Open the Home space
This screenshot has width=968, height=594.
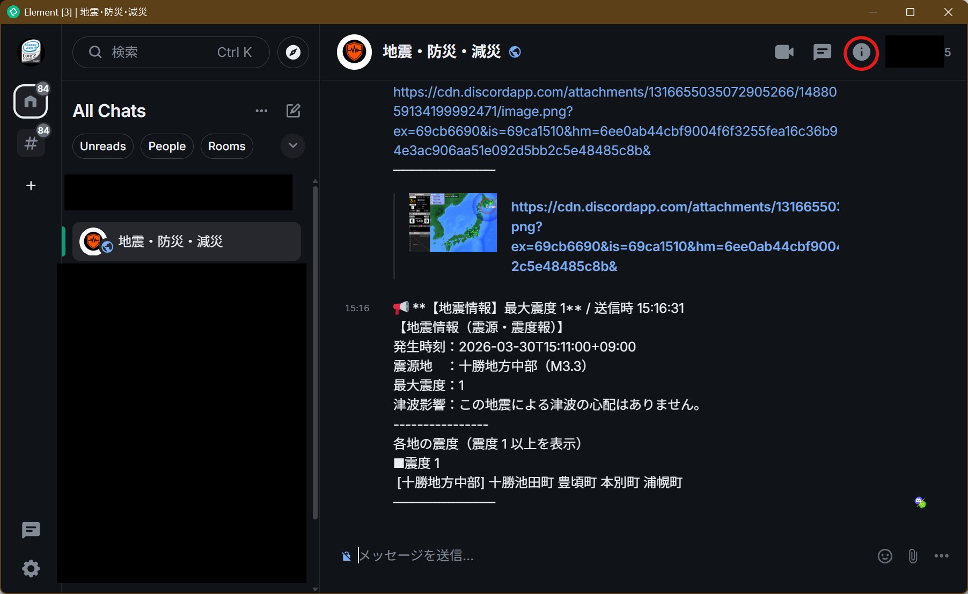click(x=31, y=101)
